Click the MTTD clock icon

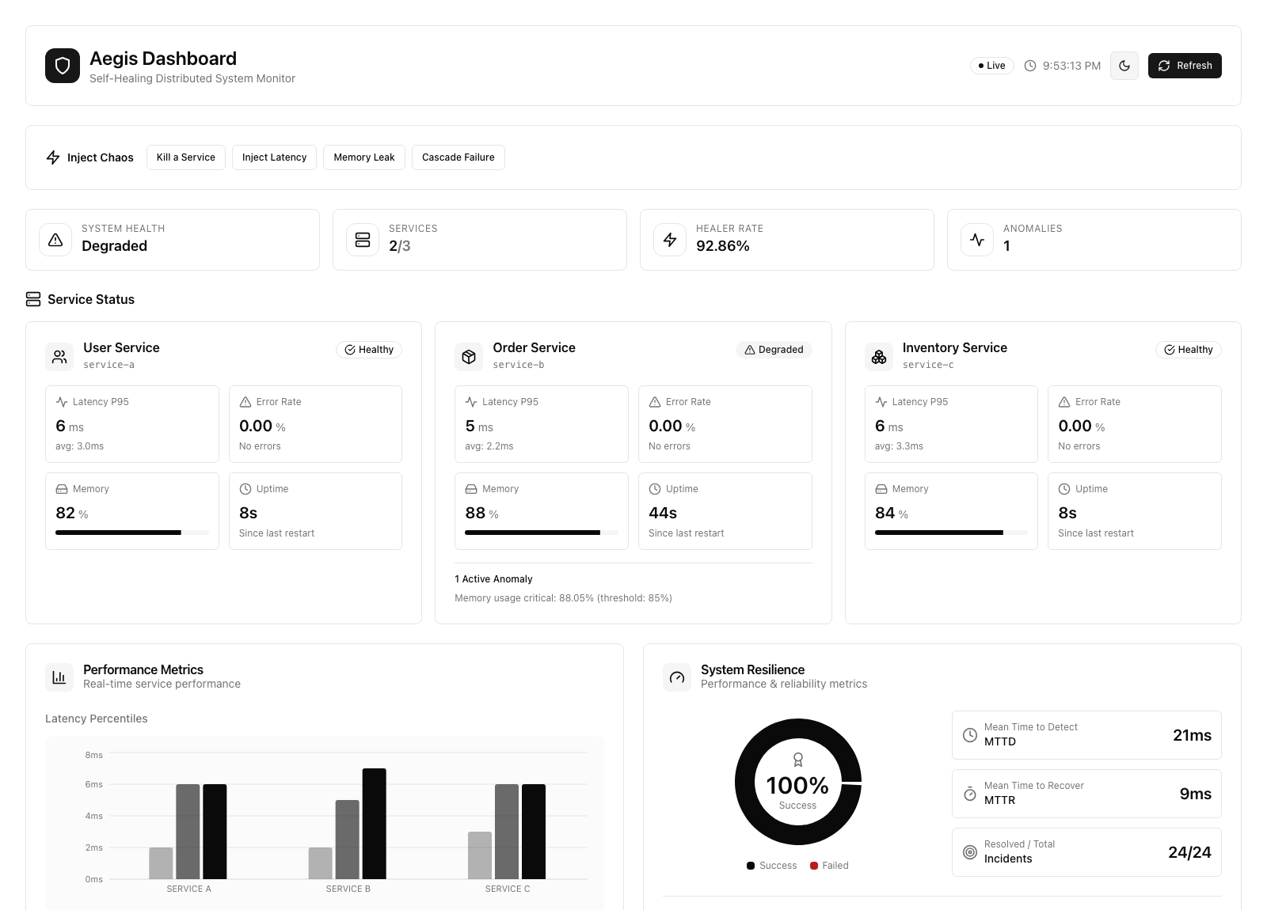pos(970,735)
